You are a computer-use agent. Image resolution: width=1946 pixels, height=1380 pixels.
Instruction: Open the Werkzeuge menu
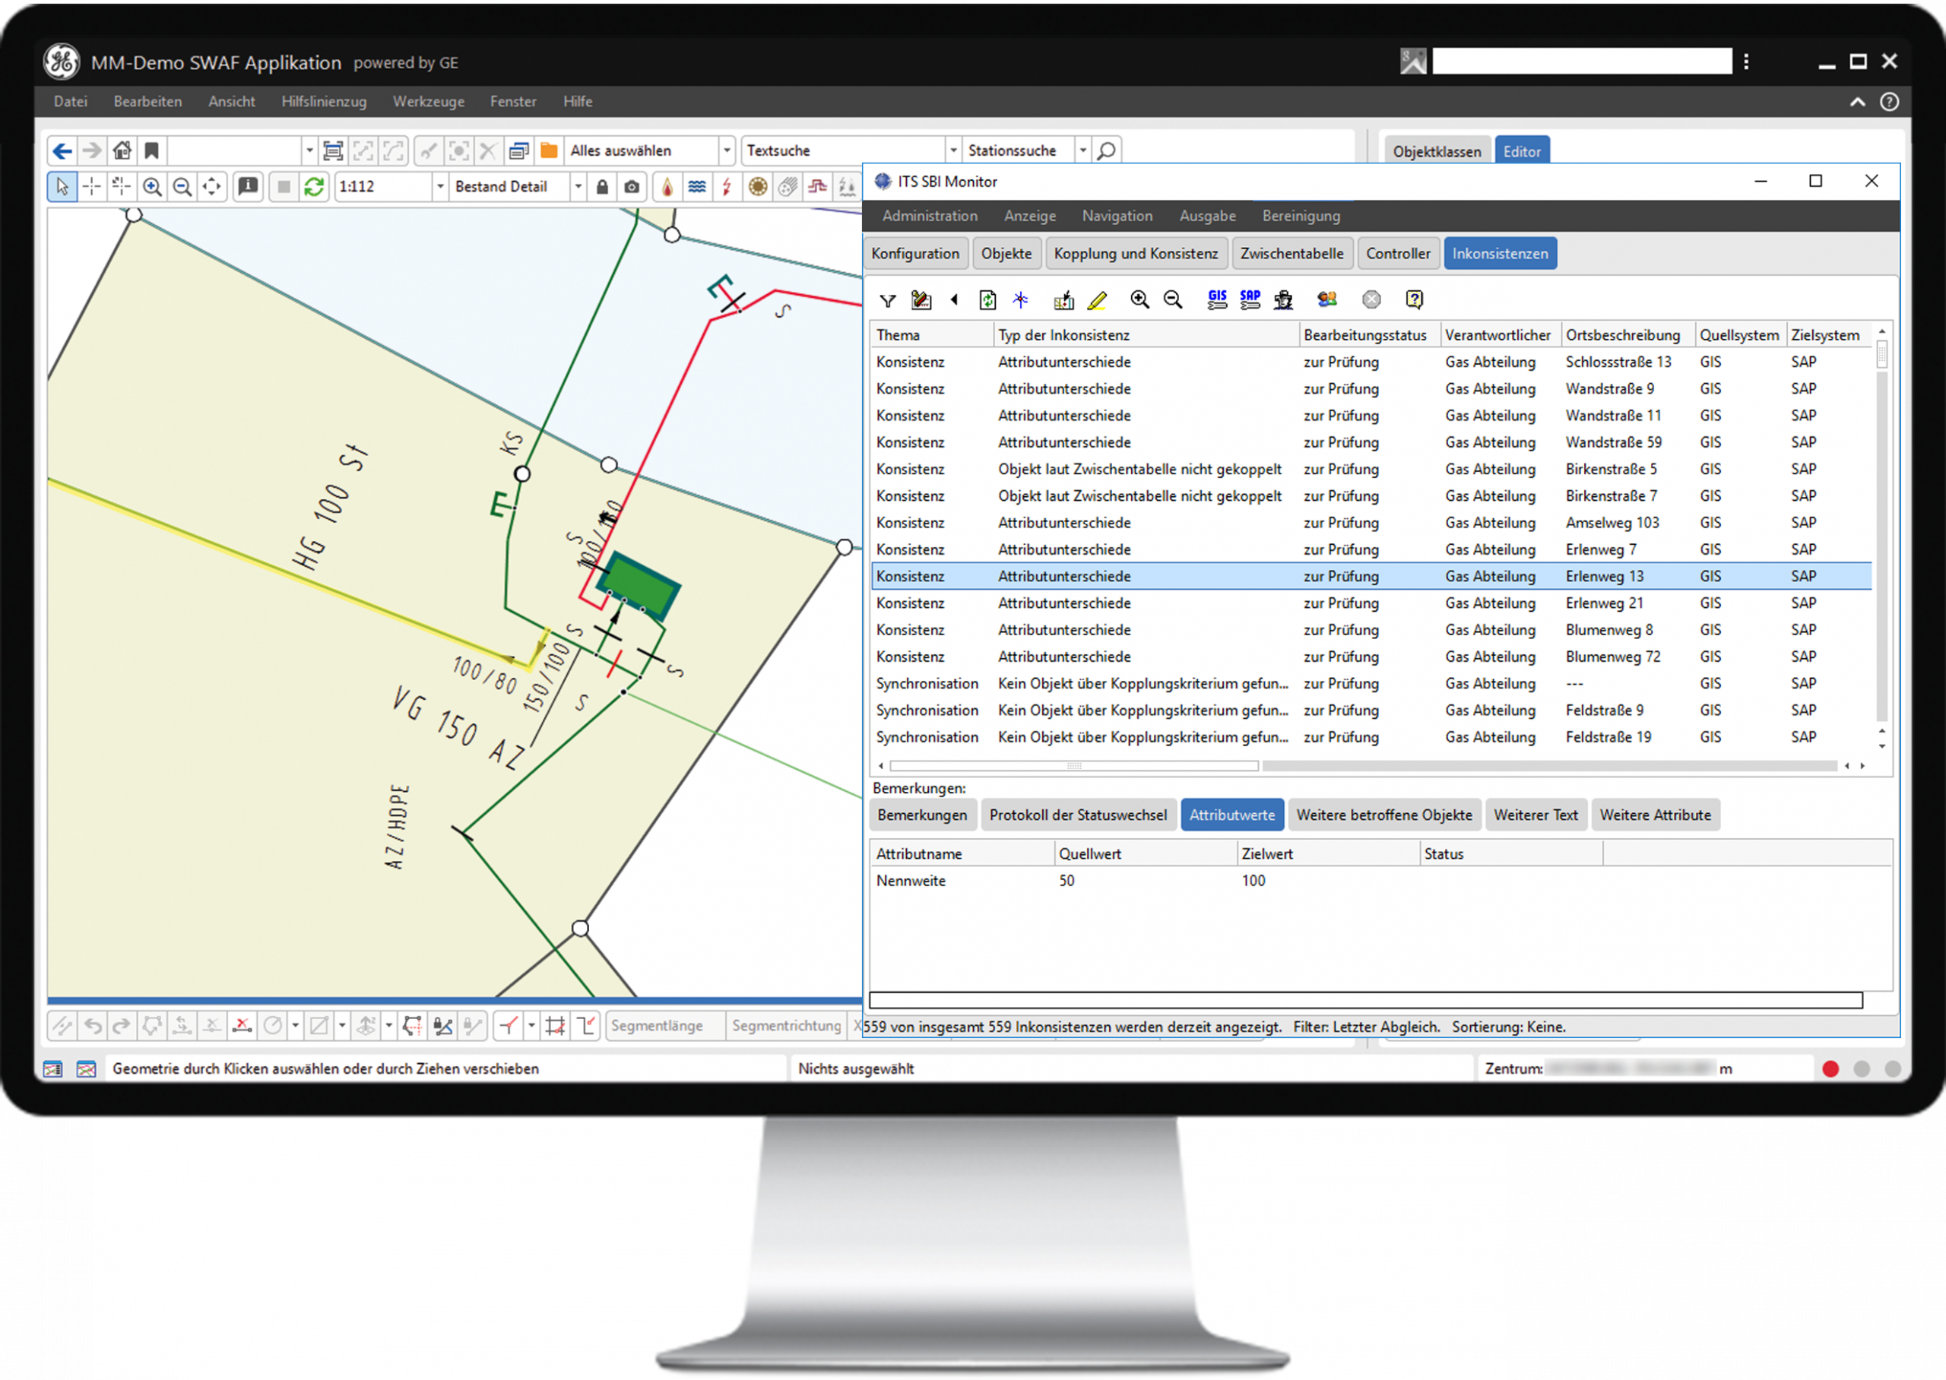428,102
